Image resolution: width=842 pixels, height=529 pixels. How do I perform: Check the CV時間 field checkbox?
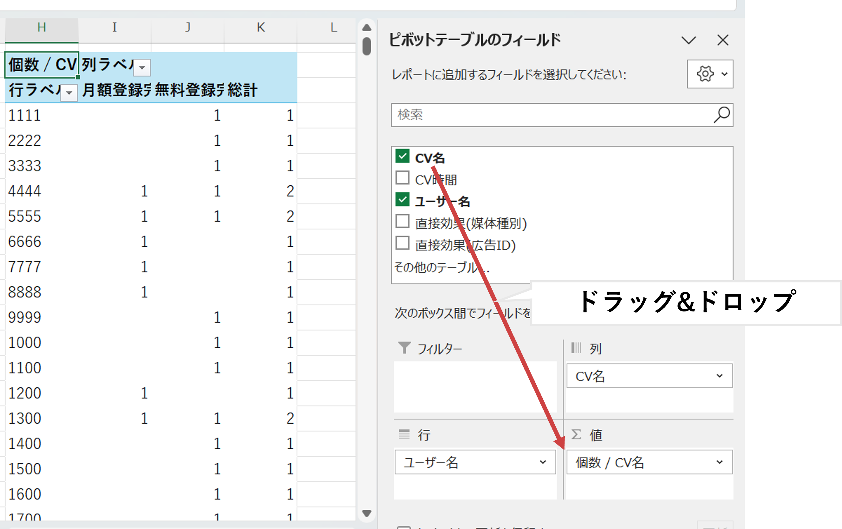tap(402, 178)
